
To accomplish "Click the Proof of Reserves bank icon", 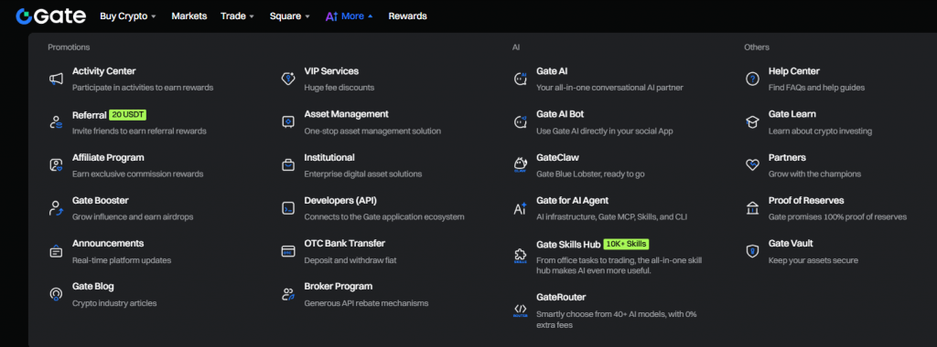I will [x=752, y=208].
